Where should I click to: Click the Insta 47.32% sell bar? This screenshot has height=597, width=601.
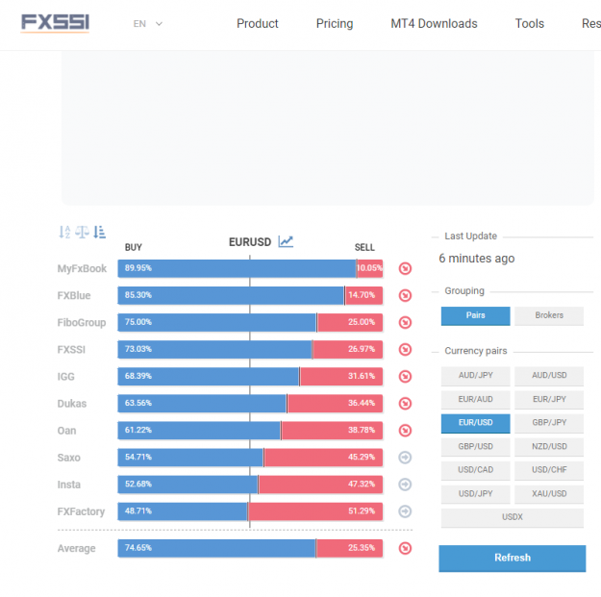click(321, 485)
